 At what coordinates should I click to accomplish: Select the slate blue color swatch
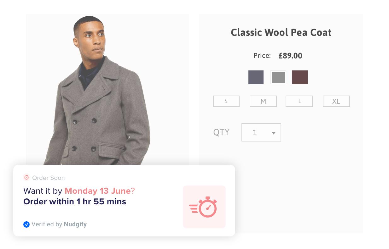click(256, 77)
